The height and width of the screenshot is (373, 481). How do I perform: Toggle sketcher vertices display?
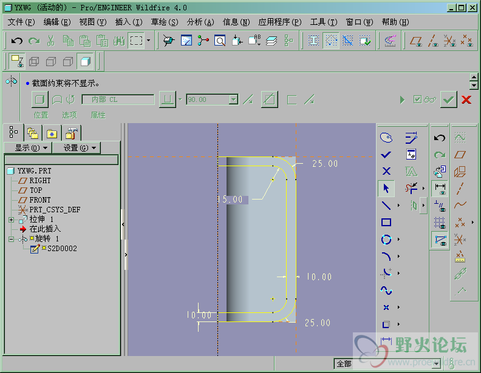point(440,240)
